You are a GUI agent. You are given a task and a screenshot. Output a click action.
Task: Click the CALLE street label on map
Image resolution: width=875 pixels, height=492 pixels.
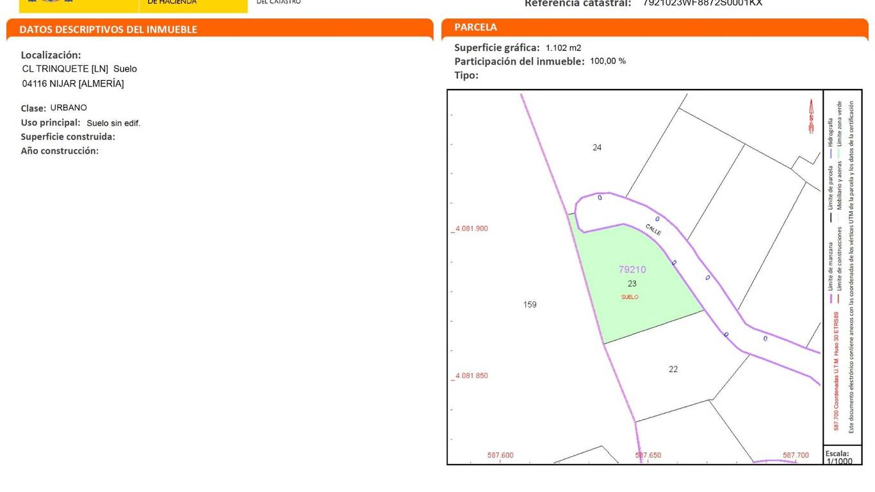(653, 231)
